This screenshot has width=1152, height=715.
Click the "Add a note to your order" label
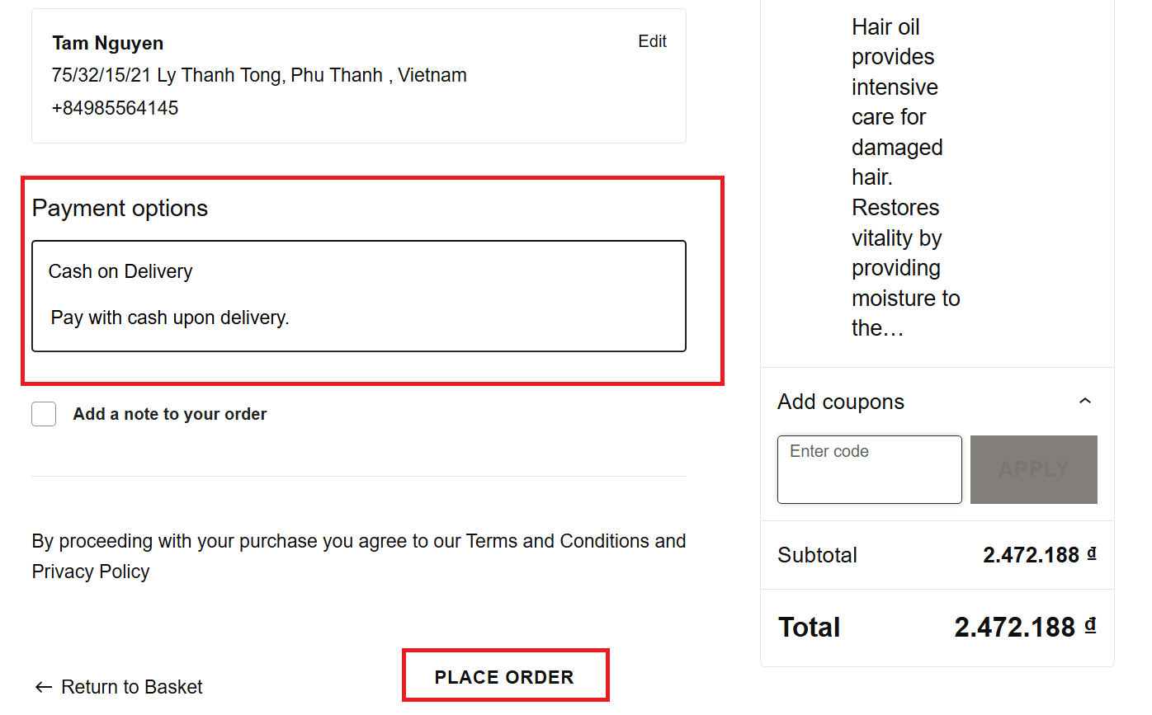point(169,414)
